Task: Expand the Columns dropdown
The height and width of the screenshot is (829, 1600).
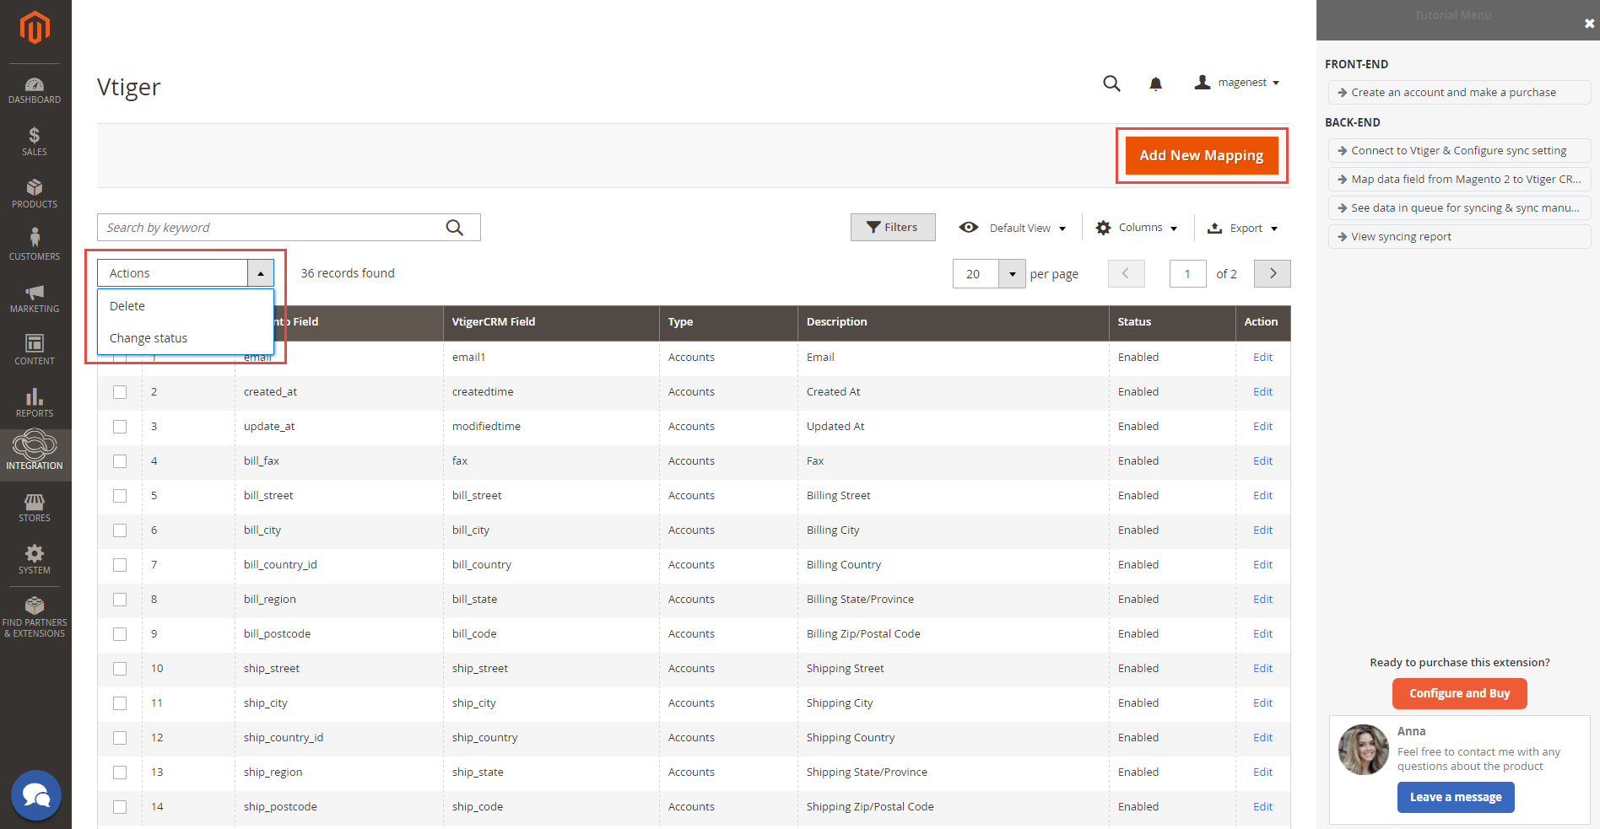Action: pos(1137,228)
